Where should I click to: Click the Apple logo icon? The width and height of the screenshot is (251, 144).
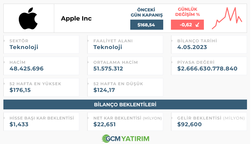pos(28,18)
